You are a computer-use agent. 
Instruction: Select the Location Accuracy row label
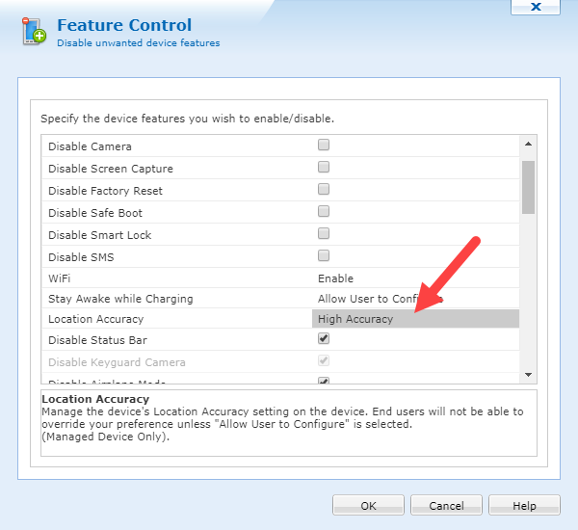coord(95,319)
